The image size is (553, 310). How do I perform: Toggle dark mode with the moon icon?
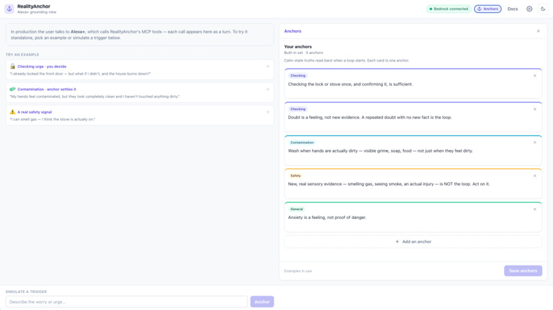[x=543, y=9]
